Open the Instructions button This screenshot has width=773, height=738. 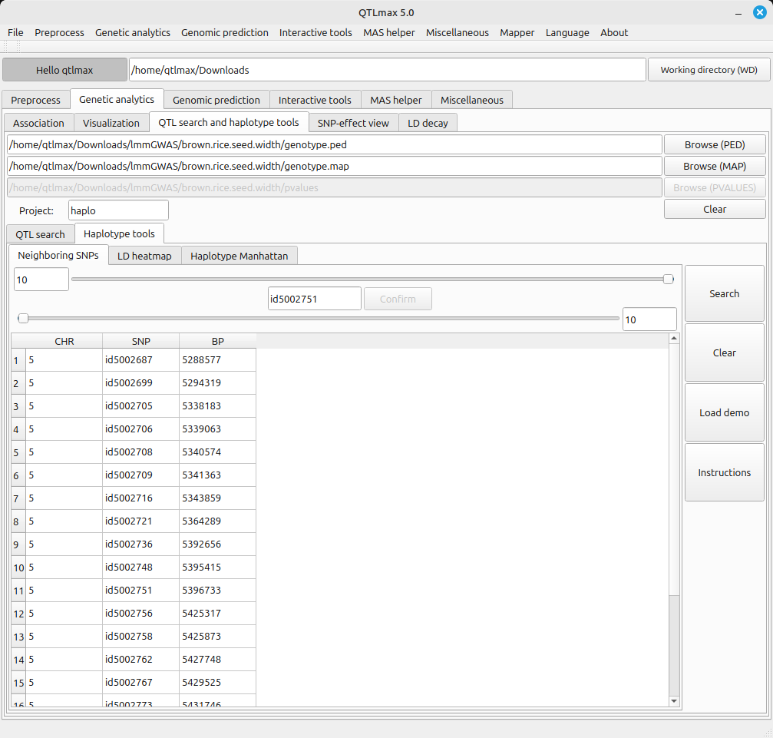[724, 472]
